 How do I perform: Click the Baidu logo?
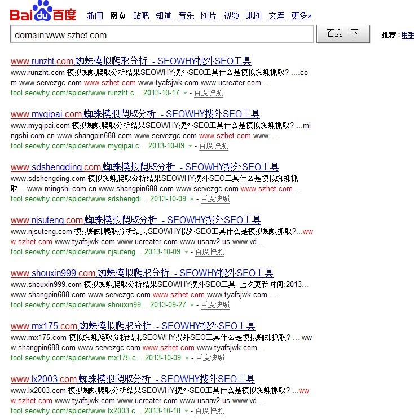(x=43, y=11)
